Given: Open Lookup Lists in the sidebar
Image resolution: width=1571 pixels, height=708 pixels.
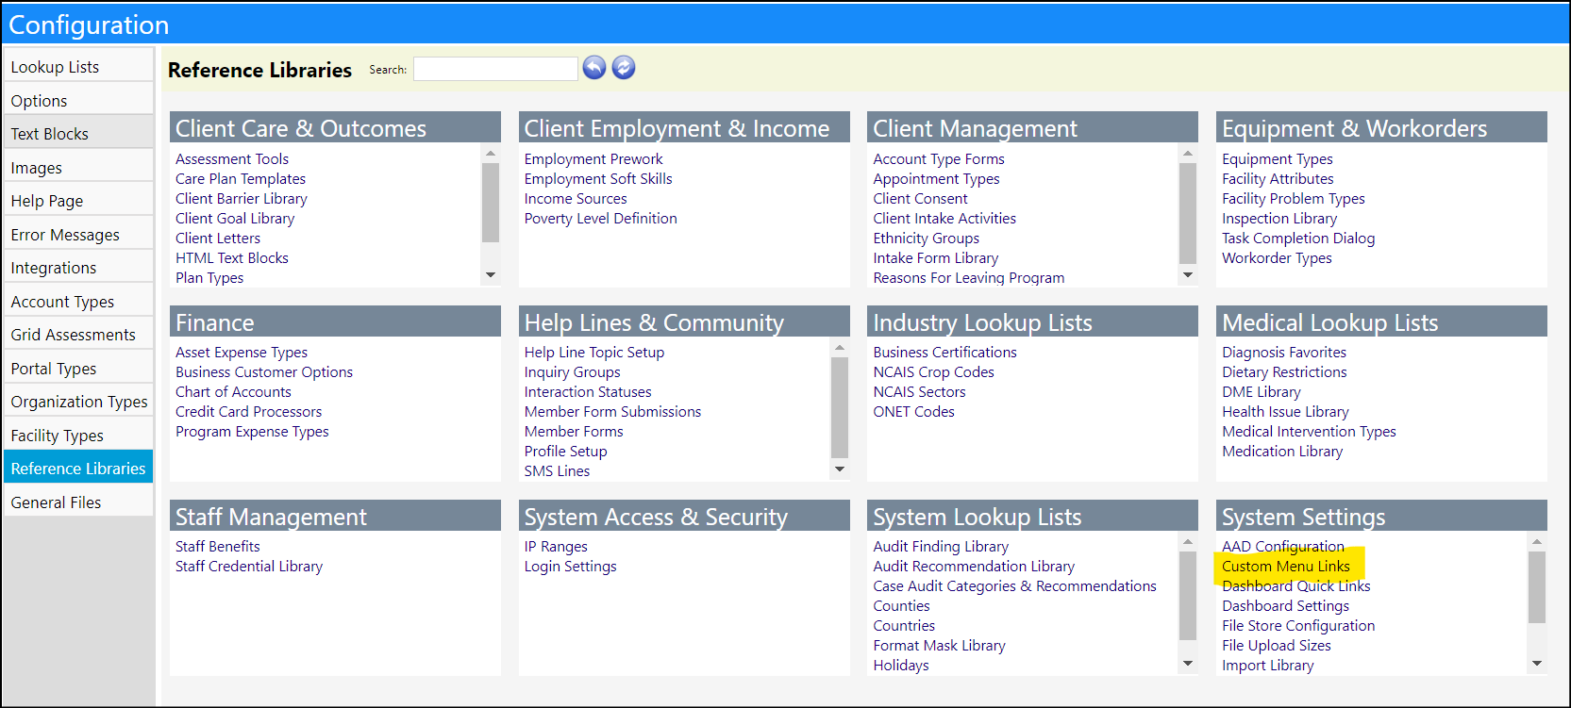Looking at the screenshot, I should (x=78, y=67).
